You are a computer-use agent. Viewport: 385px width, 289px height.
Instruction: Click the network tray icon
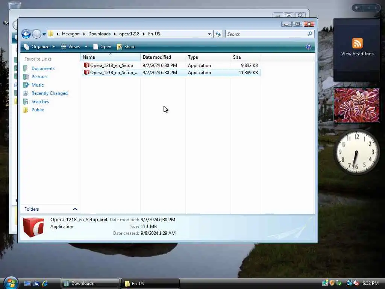[x=349, y=283]
